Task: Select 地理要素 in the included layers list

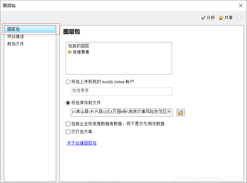Action: (x=80, y=52)
